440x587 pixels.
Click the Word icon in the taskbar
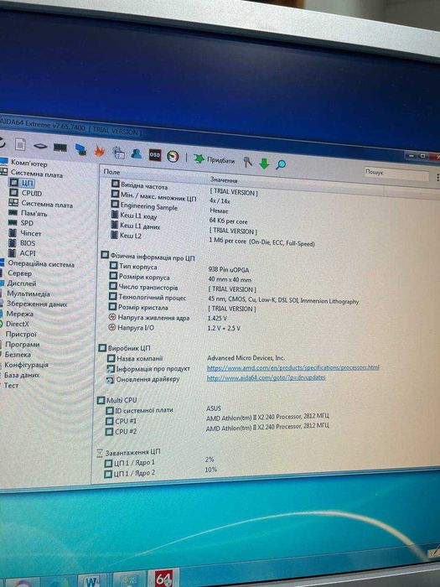tap(91, 580)
